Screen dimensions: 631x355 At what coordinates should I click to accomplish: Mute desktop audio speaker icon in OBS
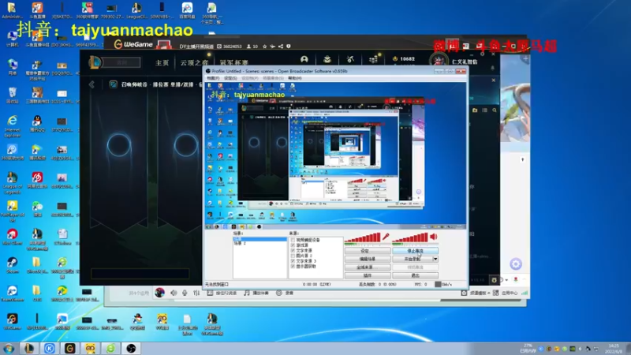coord(434,237)
